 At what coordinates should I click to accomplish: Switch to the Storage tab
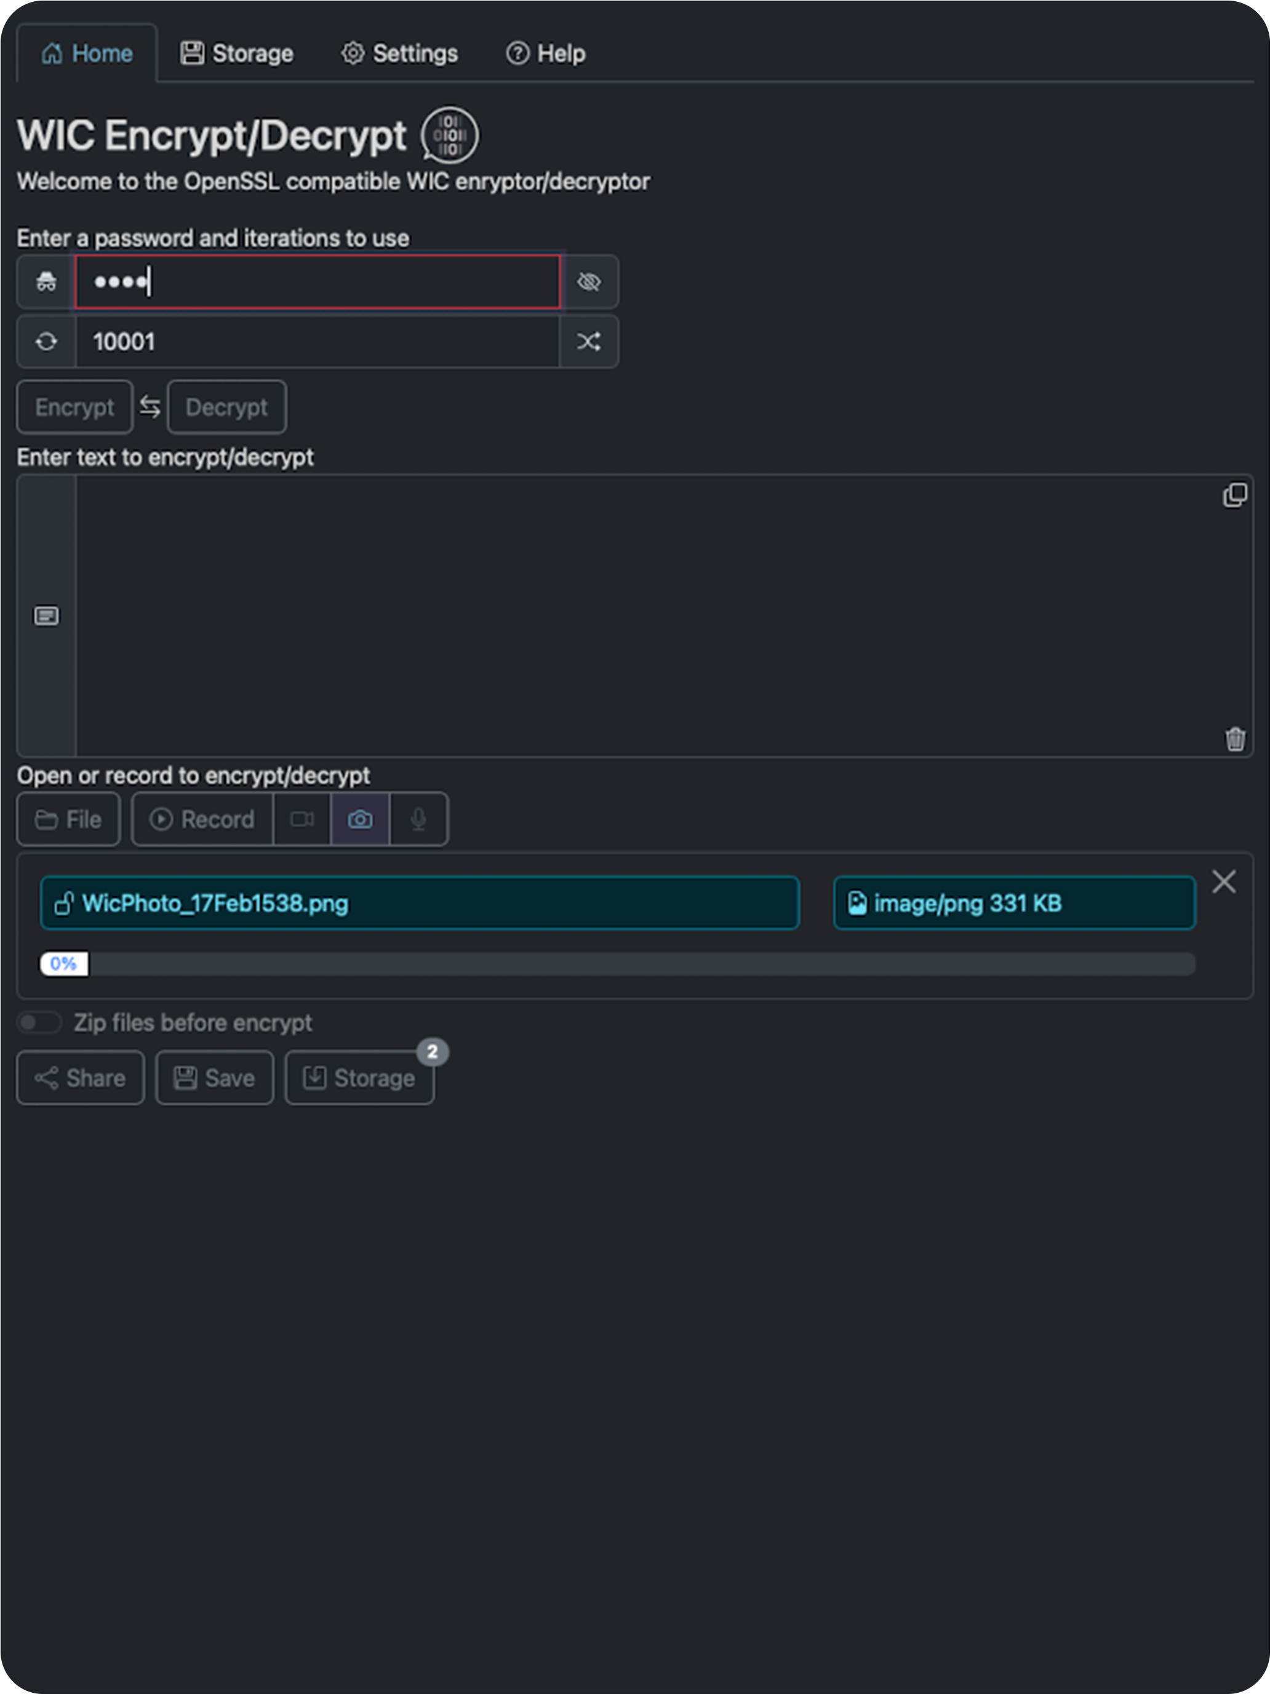(x=236, y=54)
